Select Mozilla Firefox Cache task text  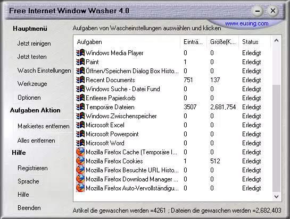(131, 152)
